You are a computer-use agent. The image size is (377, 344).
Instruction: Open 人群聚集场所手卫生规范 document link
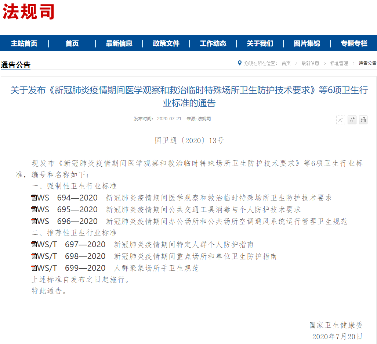pos(156,268)
